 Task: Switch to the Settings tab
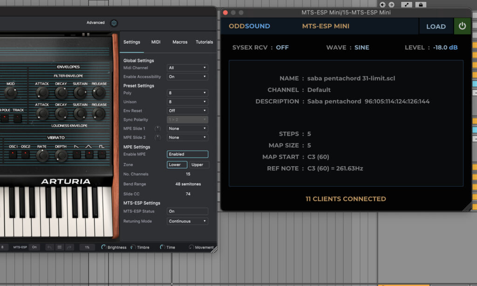pyautogui.click(x=132, y=42)
